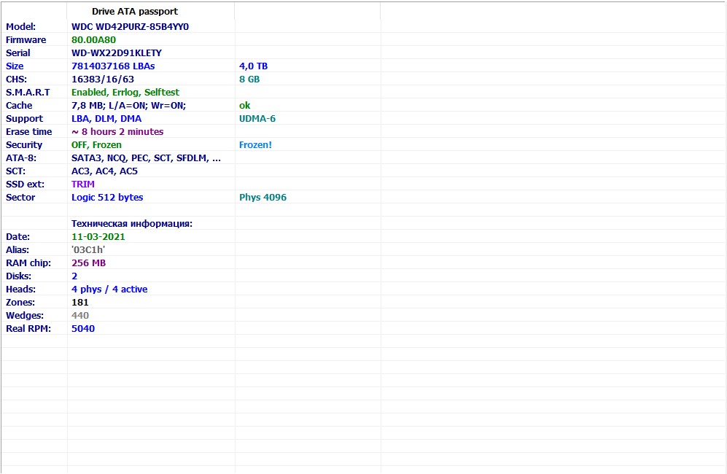Click the 'UDMA-6' mode value
This screenshot has height=474, width=727.
tap(257, 119)
